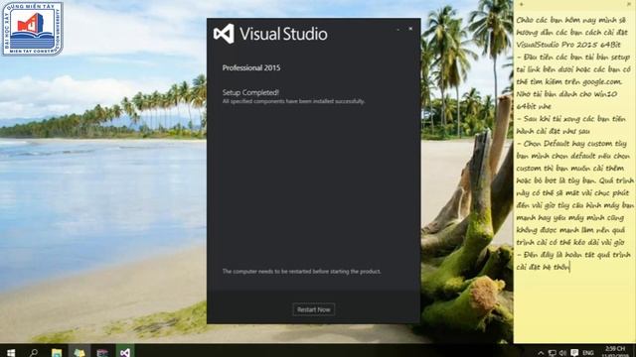Minimize the Visual Studio setup window
Viewport: 636px width, 357px height.
pos(397,29)
